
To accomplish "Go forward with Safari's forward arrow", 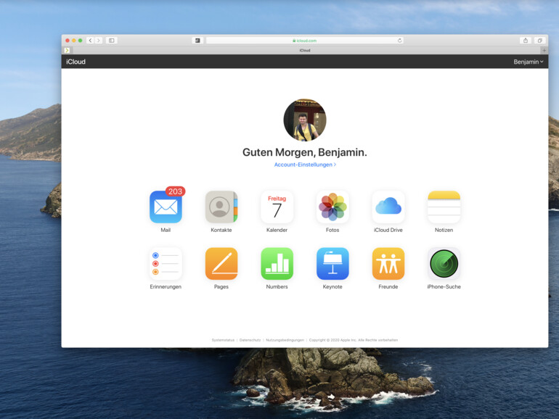I will point(99,41).
